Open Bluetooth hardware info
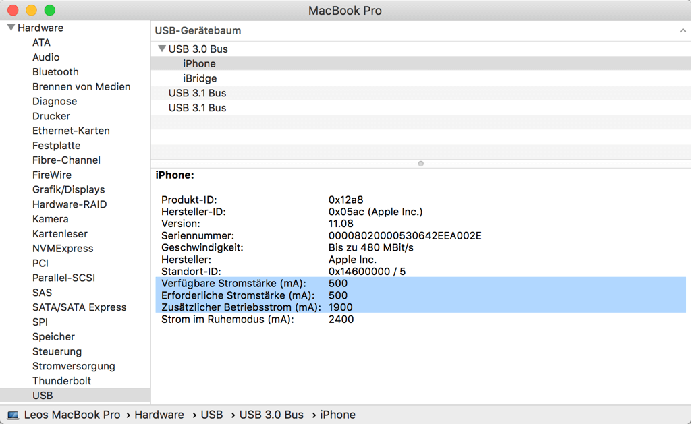 (55, 71)
